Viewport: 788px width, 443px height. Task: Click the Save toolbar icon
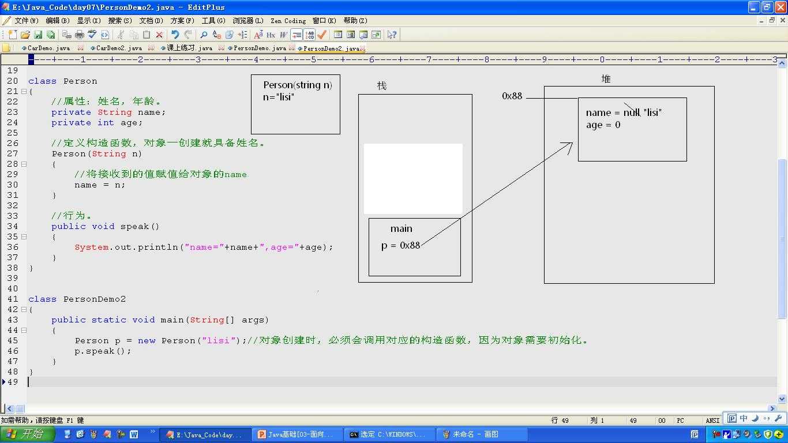click(x=38, y=35)
